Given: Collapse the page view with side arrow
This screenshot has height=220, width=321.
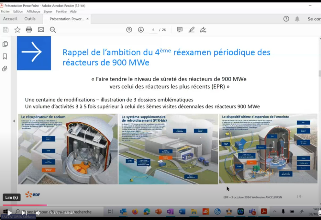Looking at the screenshot, I should 14,121.
